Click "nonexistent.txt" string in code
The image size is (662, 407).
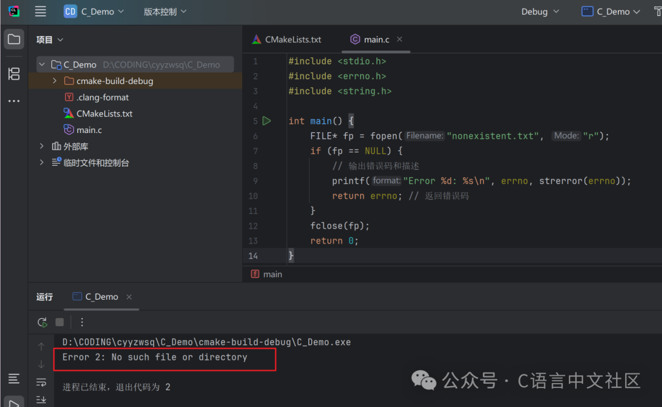click(x=493, y=136)
